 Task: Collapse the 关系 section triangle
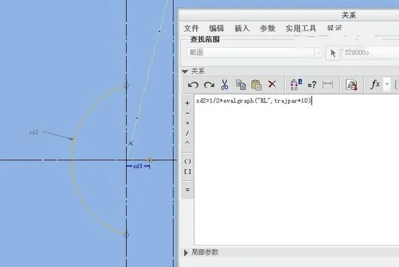(185, 72)
